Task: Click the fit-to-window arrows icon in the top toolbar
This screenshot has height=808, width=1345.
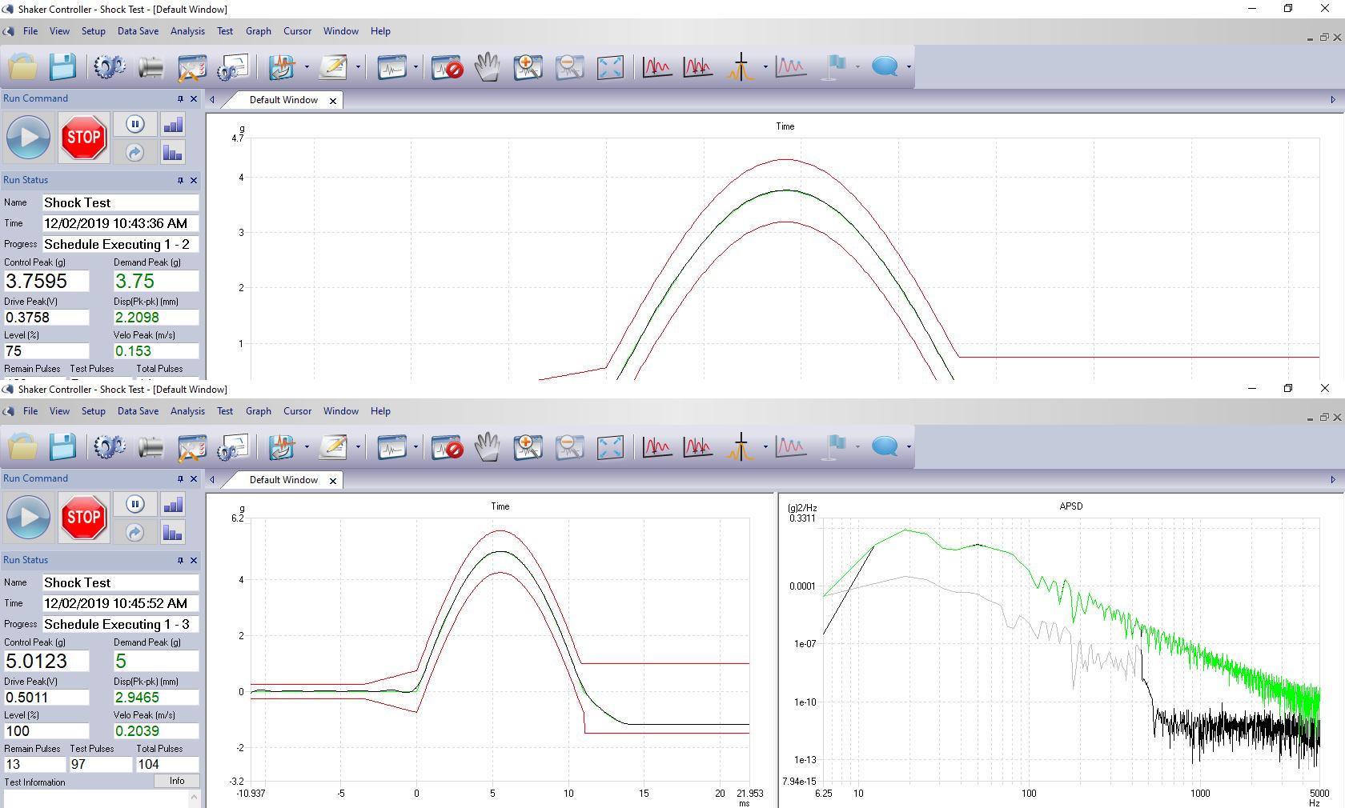Action: point(610,67)
